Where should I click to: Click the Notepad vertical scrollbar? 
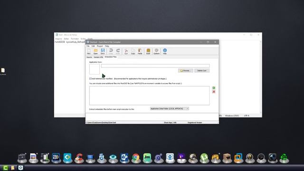coord(261,76)
